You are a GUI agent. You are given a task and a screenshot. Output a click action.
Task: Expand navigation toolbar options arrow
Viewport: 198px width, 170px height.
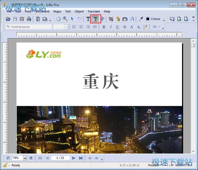coord(102,160)
